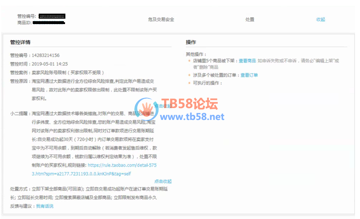Click the 管控详情 section heading
This screenshot has width=360, height=219.
pyautogui.click(x=20, y=42)
